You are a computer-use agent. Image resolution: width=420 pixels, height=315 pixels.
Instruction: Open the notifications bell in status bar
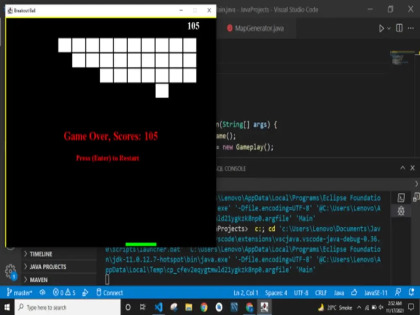412,293
